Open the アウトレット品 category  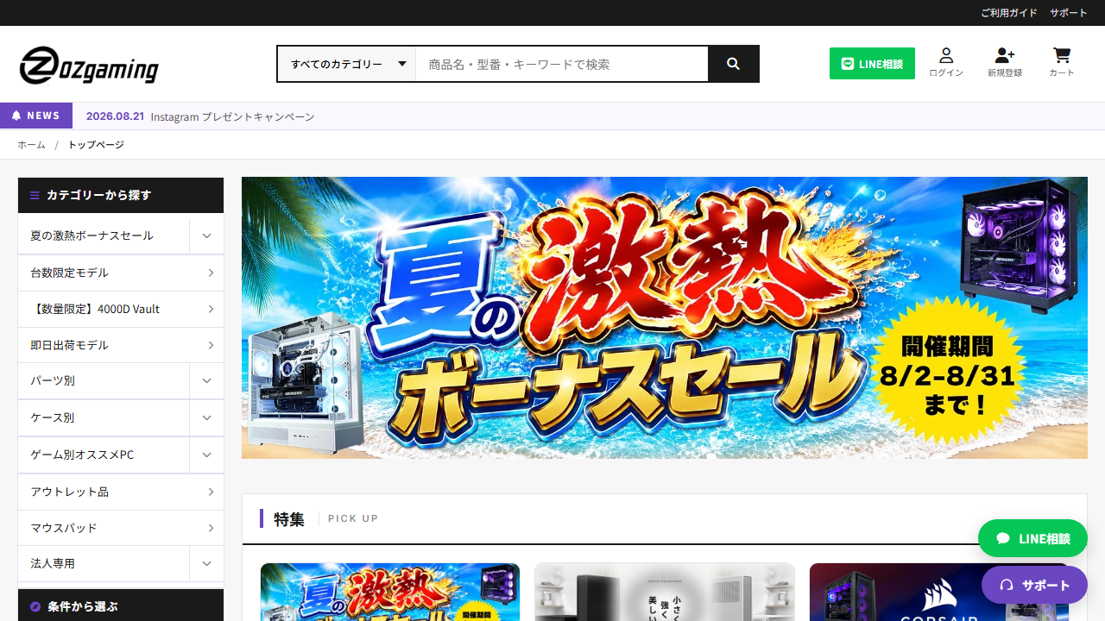[x=121, y=492]
